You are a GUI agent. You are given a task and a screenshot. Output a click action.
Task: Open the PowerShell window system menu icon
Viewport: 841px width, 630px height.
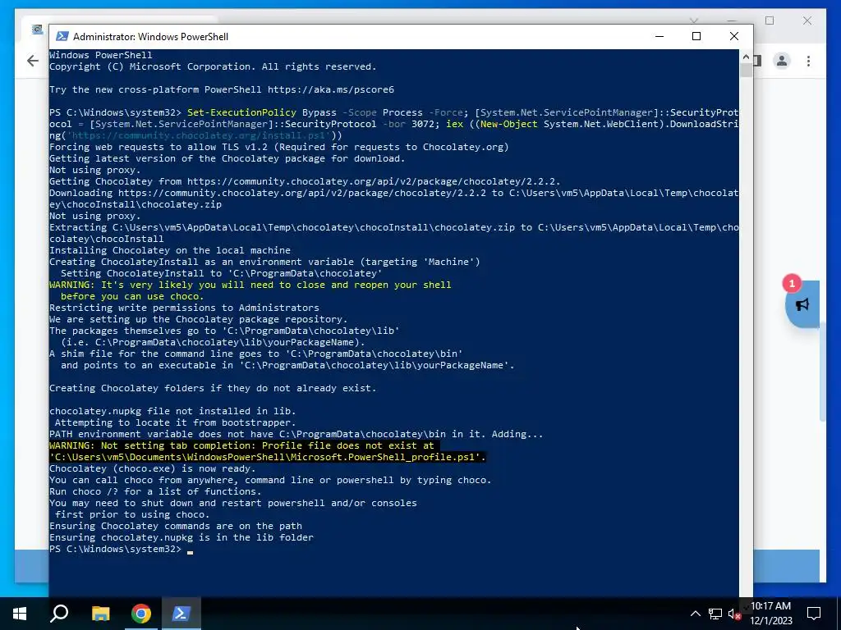click(x=62, y=36)
